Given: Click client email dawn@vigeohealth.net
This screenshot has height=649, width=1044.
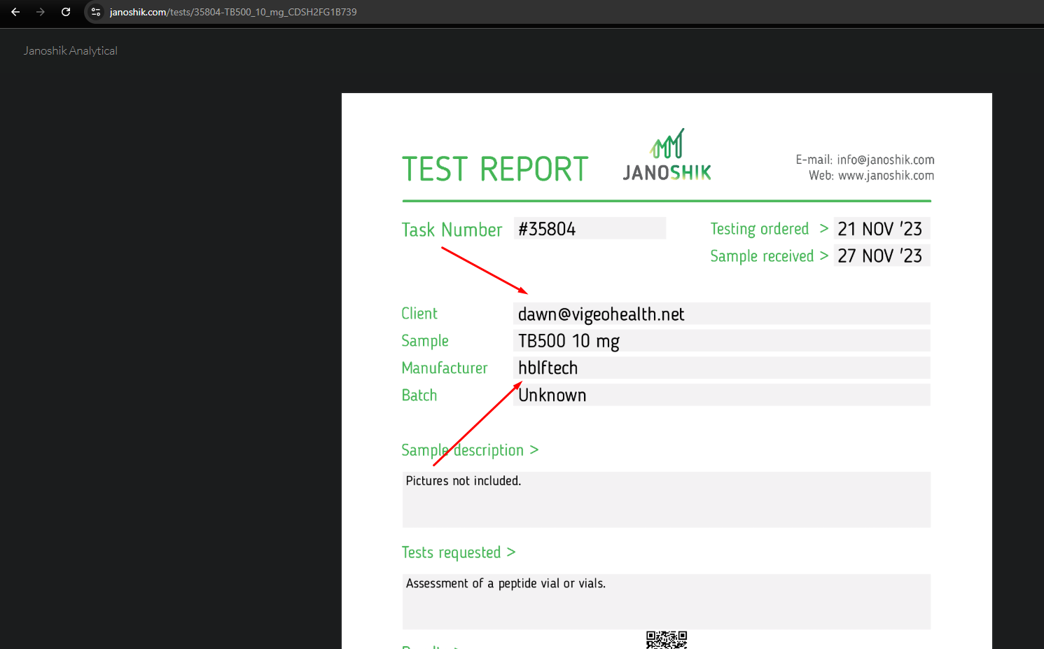Looking at the screenshot, I should pyautogui.click(x=601, y=314).
